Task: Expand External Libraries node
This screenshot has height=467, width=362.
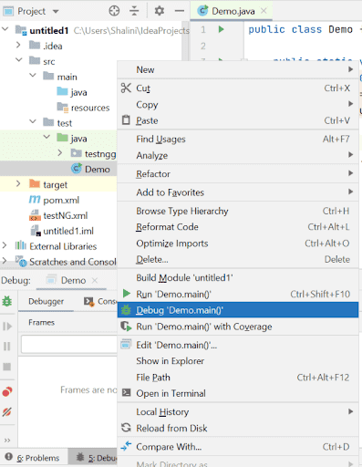Action: [x=5, y=245]
